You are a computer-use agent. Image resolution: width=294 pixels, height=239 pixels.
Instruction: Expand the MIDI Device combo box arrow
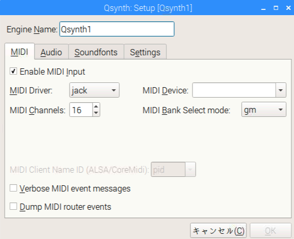[x=281, y=90]
